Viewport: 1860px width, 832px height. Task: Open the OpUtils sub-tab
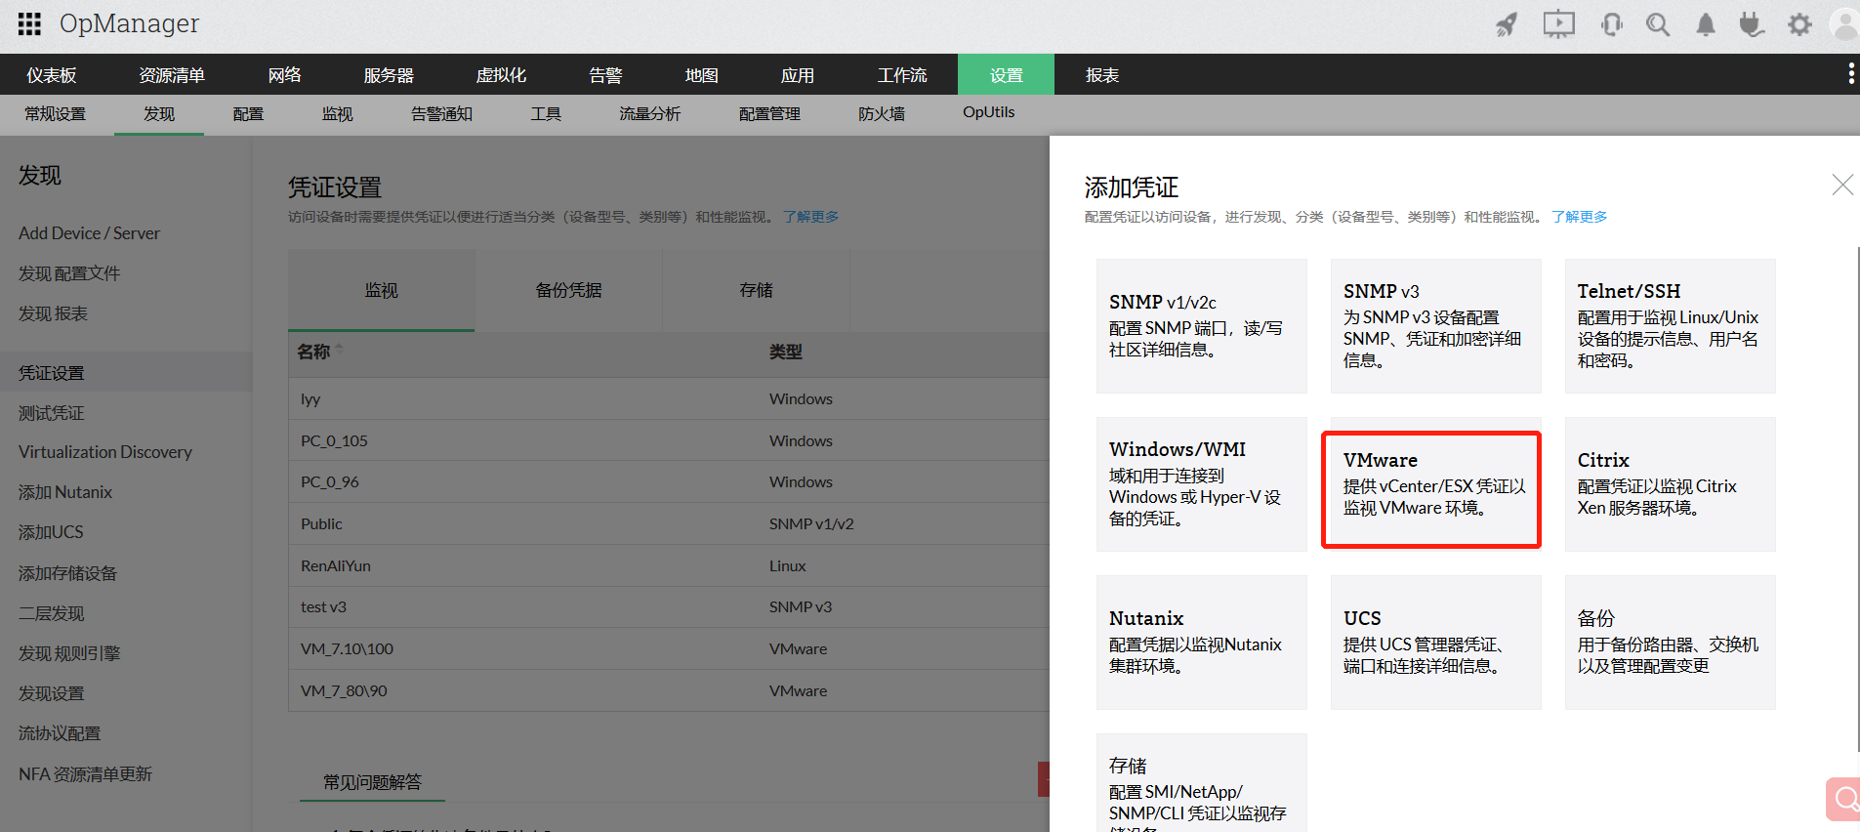[989, 112]
